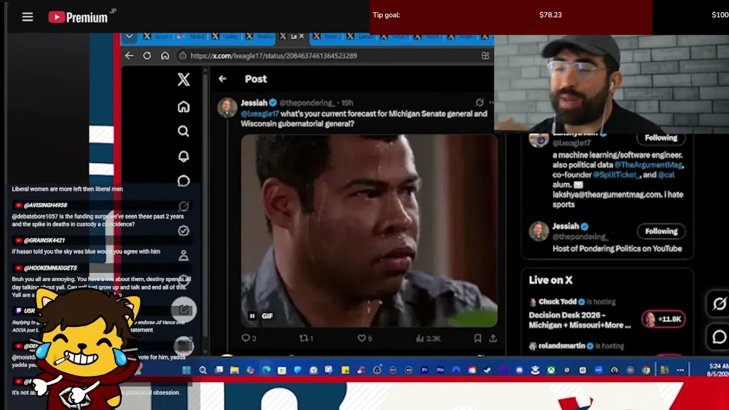Open the Verified badge item in X sidebar
Viewport: 729px width, 410px height.
coord(183,231)
